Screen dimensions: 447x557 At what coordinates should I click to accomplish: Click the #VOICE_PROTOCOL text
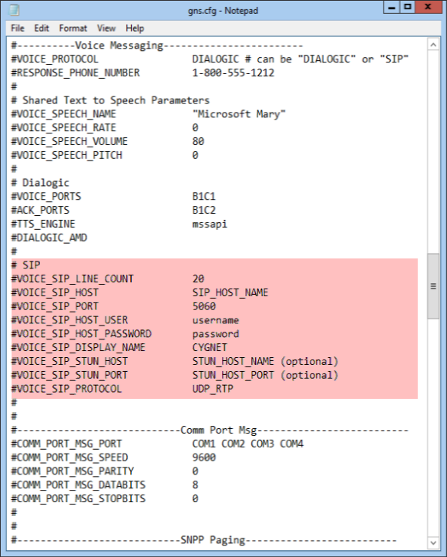point(55,59)
